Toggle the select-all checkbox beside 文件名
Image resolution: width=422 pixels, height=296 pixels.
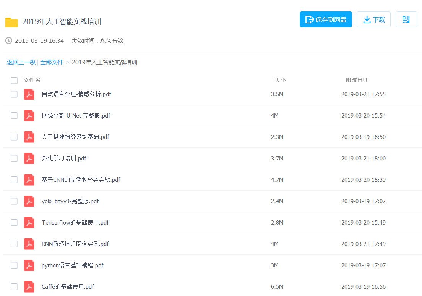(14, 80)
